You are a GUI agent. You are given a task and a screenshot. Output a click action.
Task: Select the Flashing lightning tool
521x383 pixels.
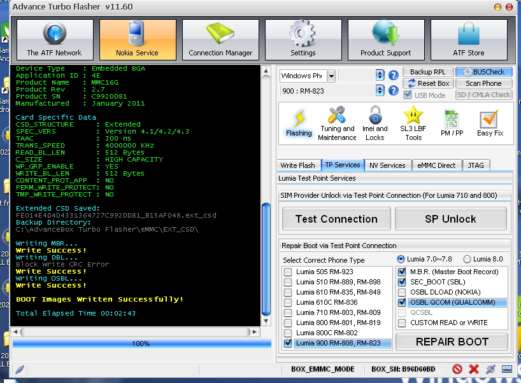click(x=299, y=123)
